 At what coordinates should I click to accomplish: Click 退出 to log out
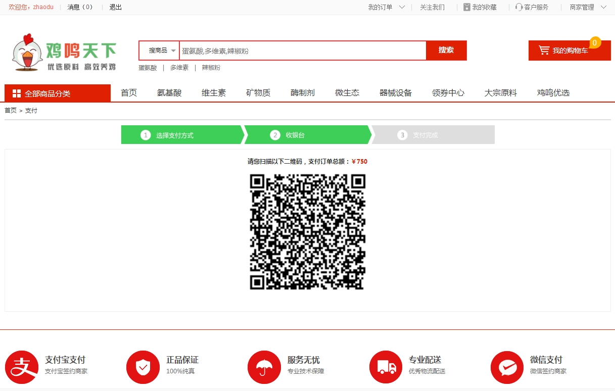(116, 7)
